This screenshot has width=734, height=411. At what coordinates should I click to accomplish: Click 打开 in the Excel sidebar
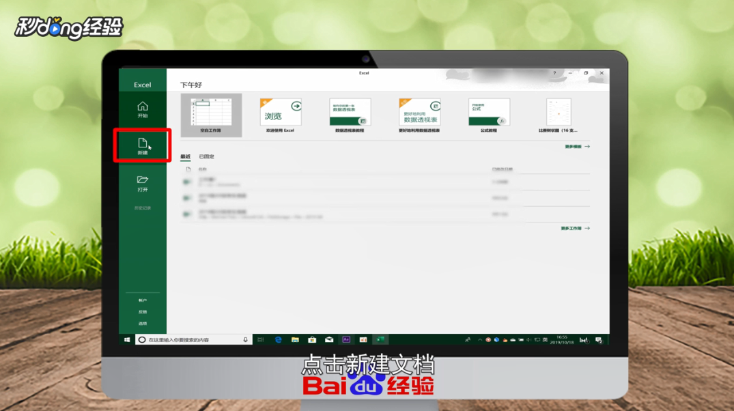tap(142, 183)
